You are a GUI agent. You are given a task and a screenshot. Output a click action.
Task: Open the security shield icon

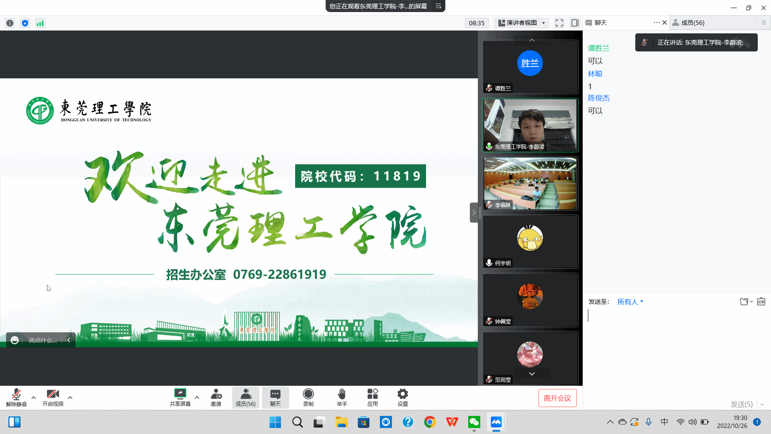coord(25,23)
